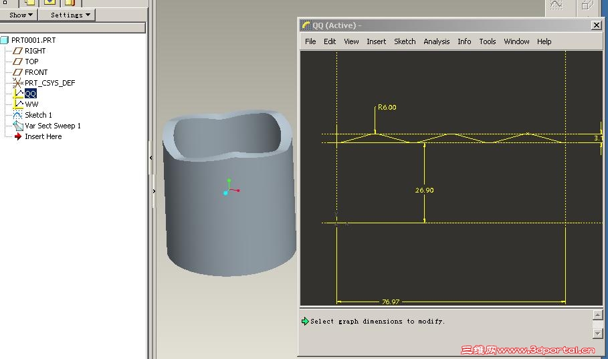The height and width of the screenshot is (359, 608).
Task: Select the R6.00 radius dimension
Action: coord(387,108)
